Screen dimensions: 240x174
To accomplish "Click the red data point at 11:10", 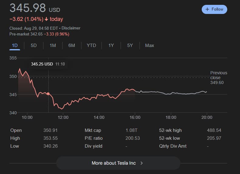I will (x=48, y=94).
